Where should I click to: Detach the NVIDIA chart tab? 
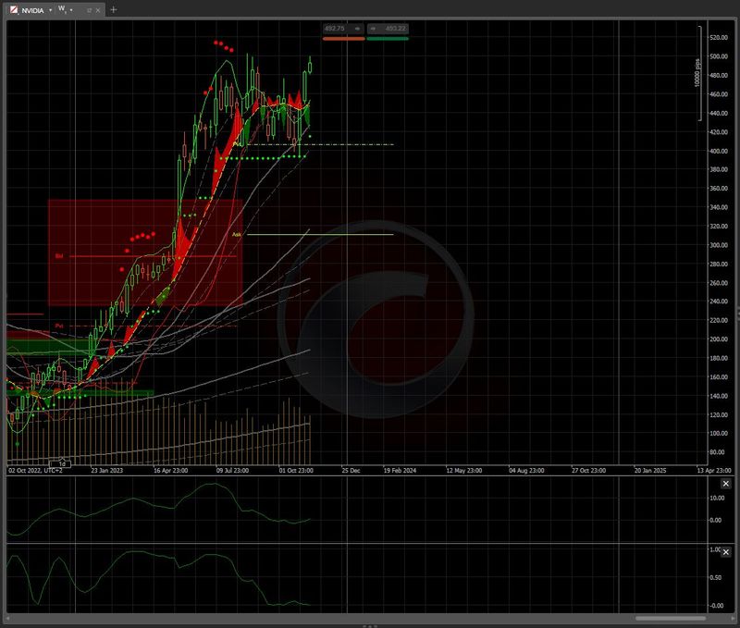pyautogui.click(x=88, y=9)
